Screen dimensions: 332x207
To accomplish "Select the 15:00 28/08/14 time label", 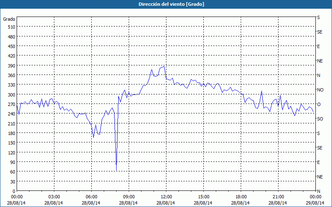I will pos(203,200).
